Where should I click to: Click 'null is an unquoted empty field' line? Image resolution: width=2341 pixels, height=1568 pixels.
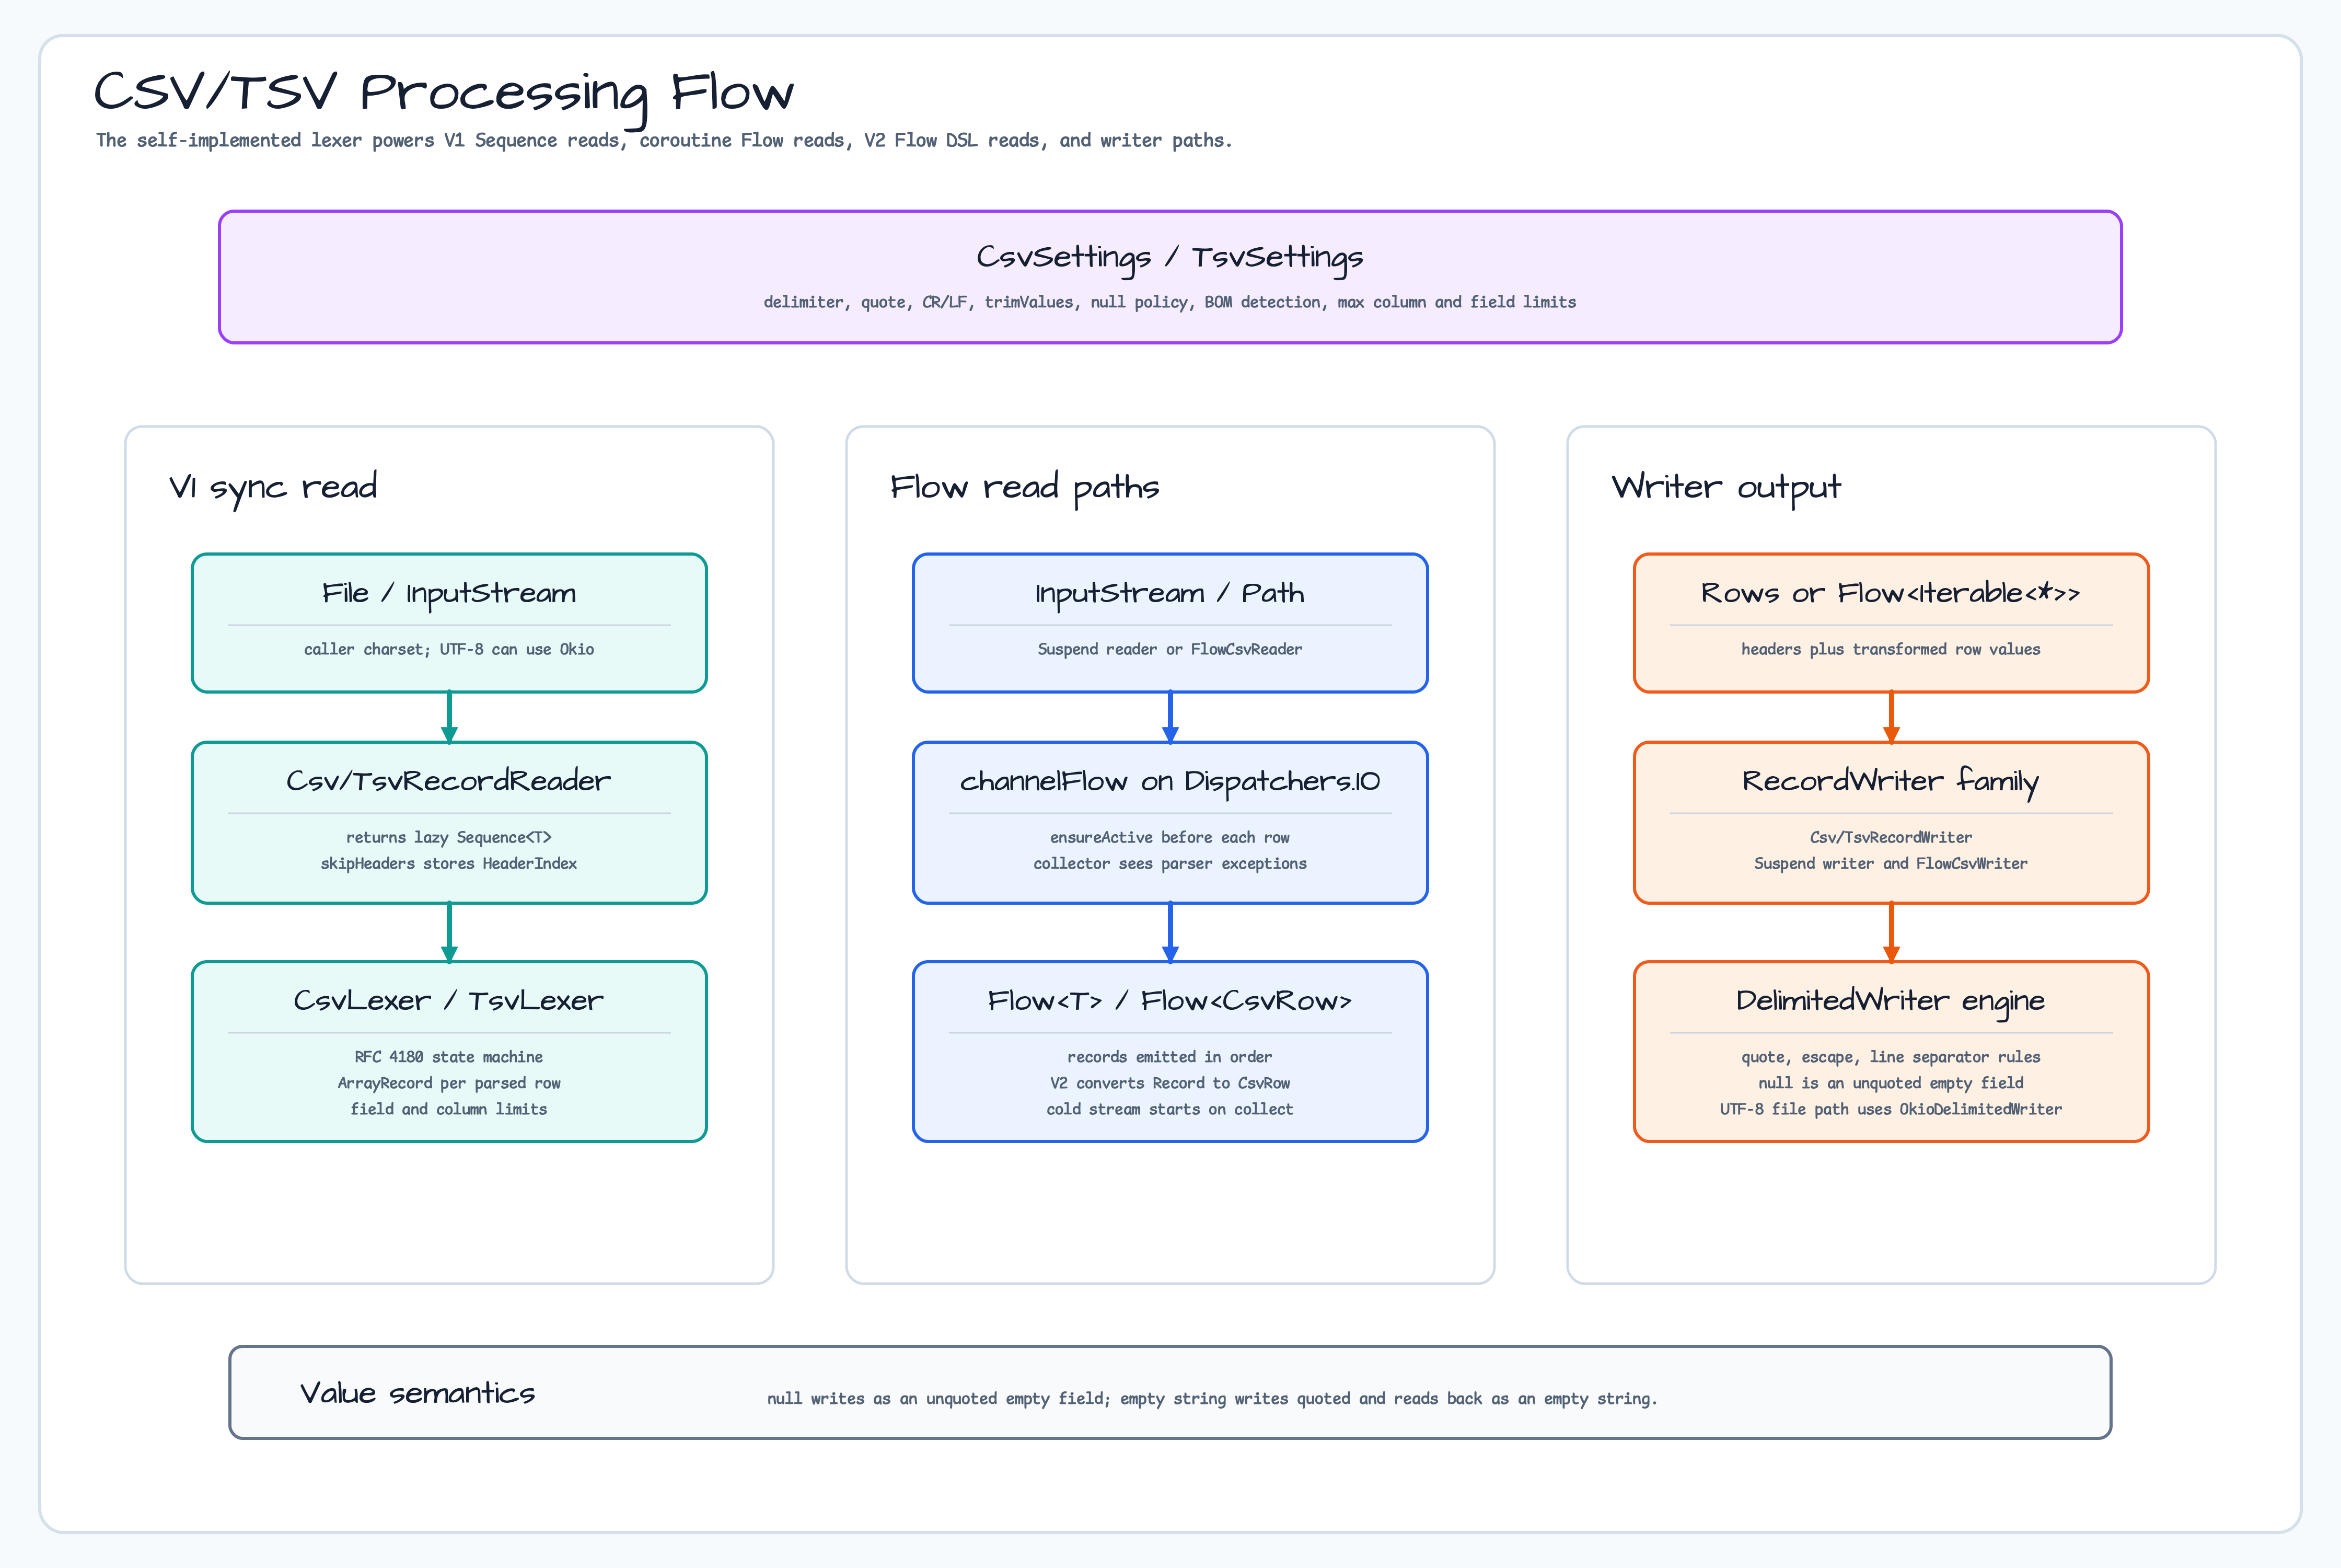coord(1890,1083)
